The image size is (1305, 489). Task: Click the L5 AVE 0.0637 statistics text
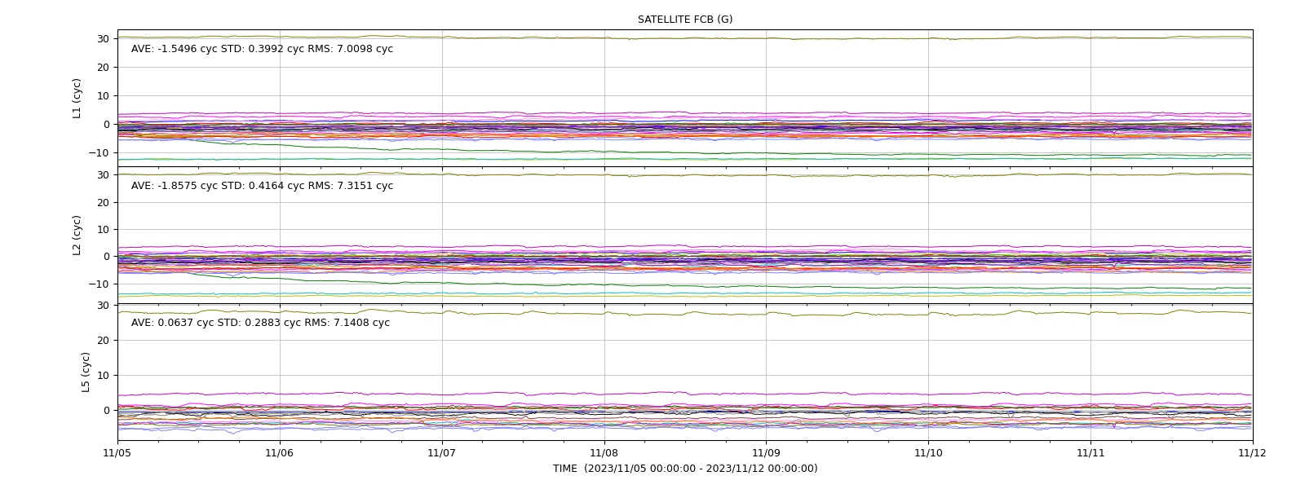[x=260, y=323]
